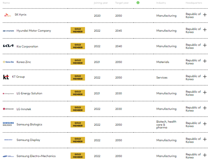This screenshot has height=162, width=217.
Task: Click Biotech, health care & pharma cell
Action: coord(166,124)
